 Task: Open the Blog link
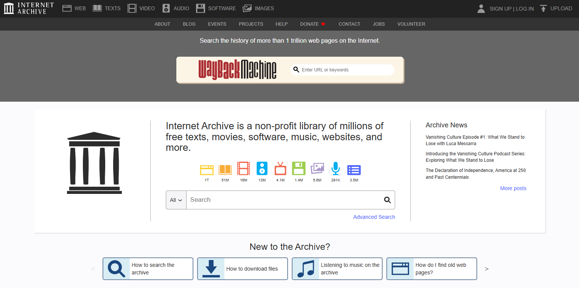tap(189, 24)
